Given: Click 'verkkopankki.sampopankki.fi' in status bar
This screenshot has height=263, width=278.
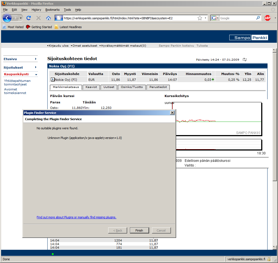Looking at the screenshot, I should click(246, 259).
